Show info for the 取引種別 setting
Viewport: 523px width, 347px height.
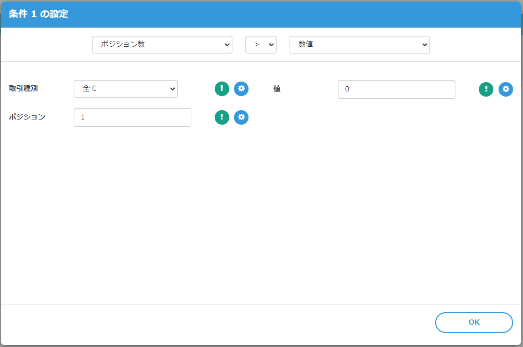[222, 89]
